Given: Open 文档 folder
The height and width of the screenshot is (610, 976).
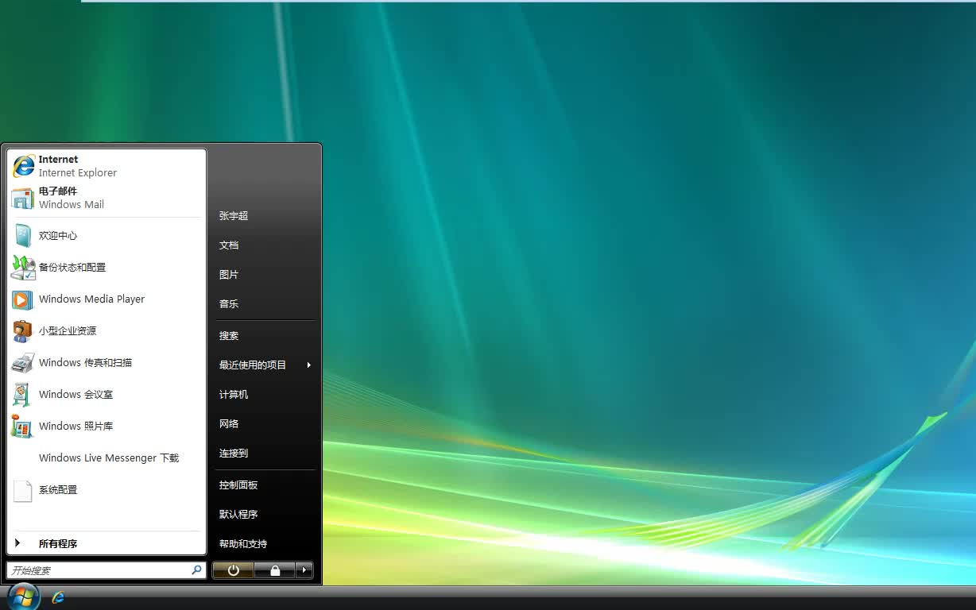Looking at the screenshot, I should pos(229,245).
